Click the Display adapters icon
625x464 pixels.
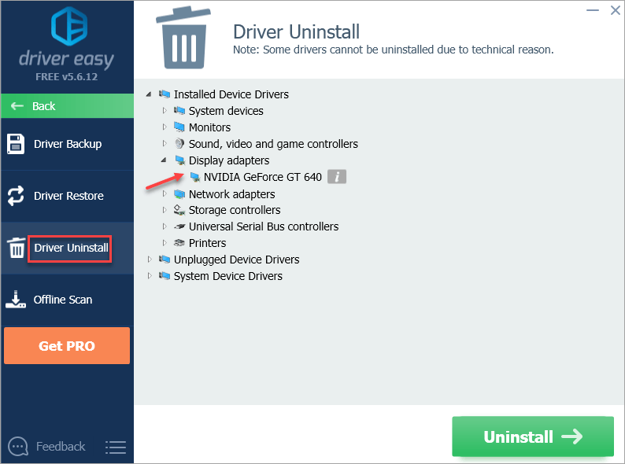point(180,160)
